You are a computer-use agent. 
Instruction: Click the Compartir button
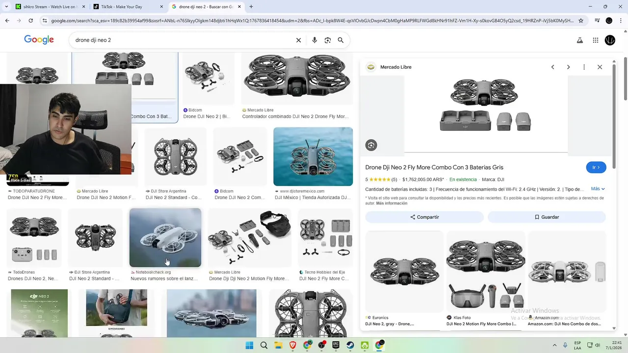424,217
